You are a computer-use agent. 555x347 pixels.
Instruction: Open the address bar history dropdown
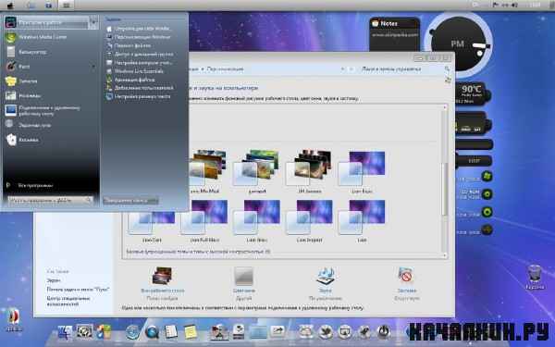pos(342,69)
